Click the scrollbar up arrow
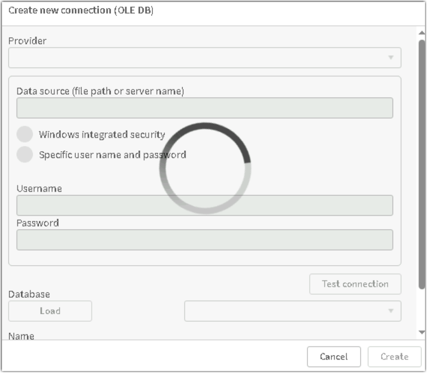This screenshot has height=373, width=427. tap(421, 33)
